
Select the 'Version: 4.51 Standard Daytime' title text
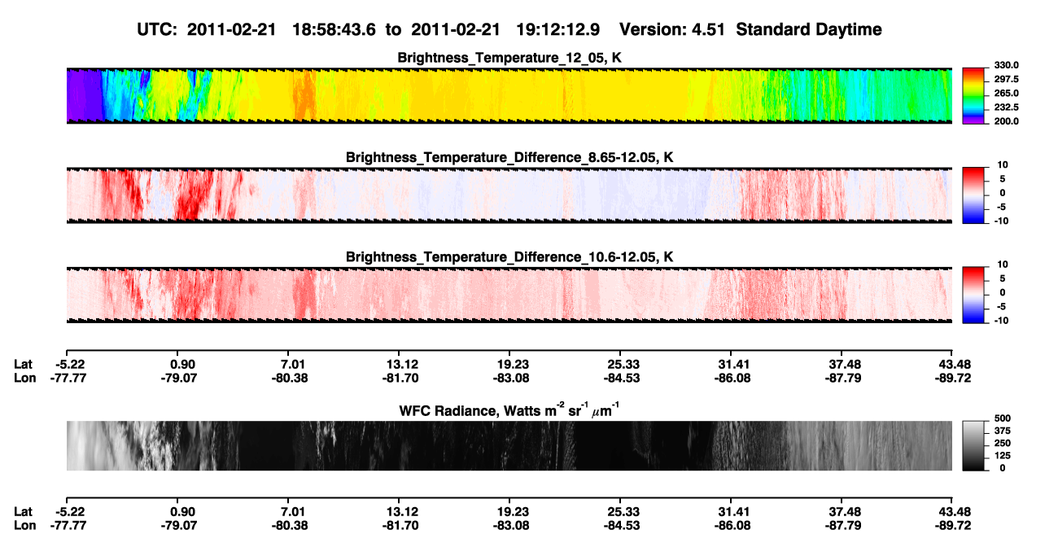750,29
